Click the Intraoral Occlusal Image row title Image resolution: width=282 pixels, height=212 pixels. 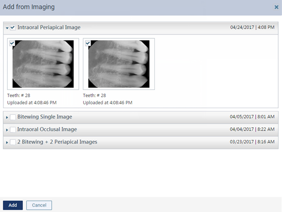point(47,129)
